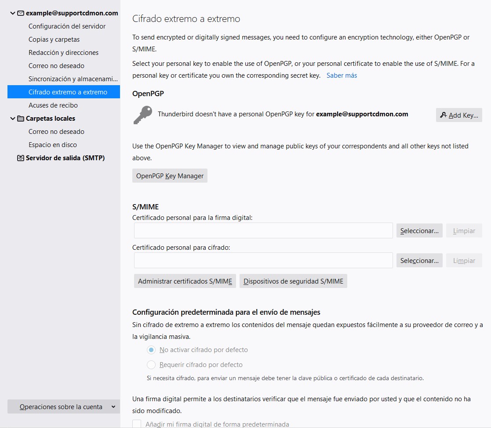
Task: Click the Carpetas locales folder icon
Action: pyautogui.click(x=21, y=119)
